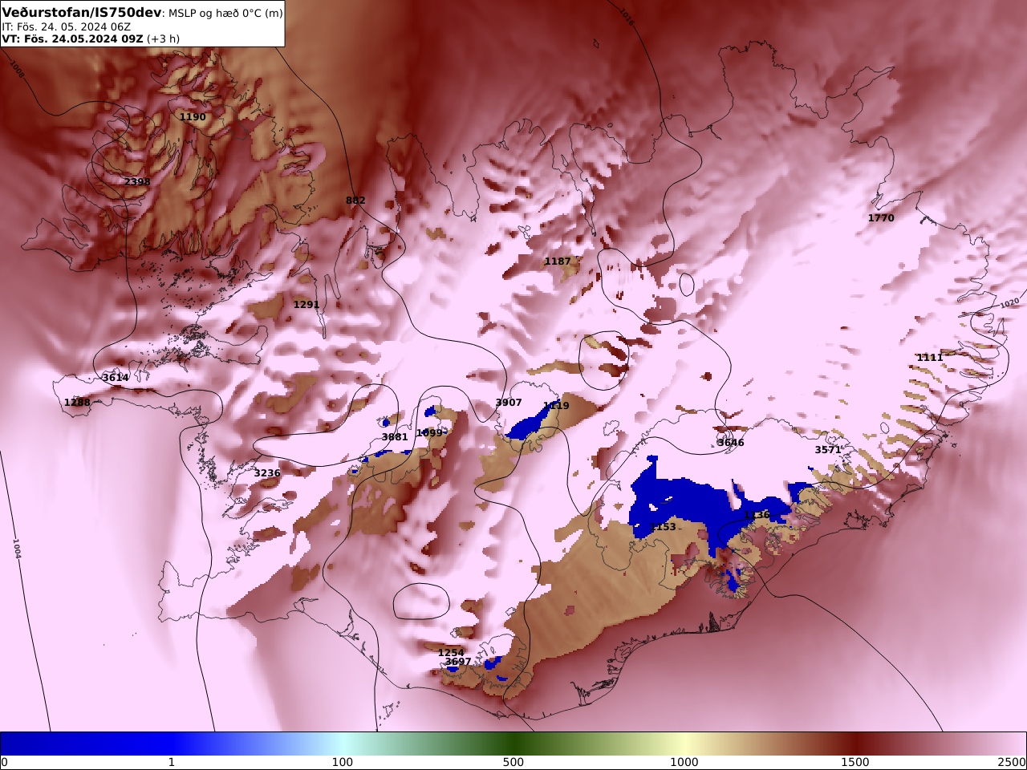Click the 2398 height label
The width and height of the screenshot is (1027, 770).
point(137,182)
